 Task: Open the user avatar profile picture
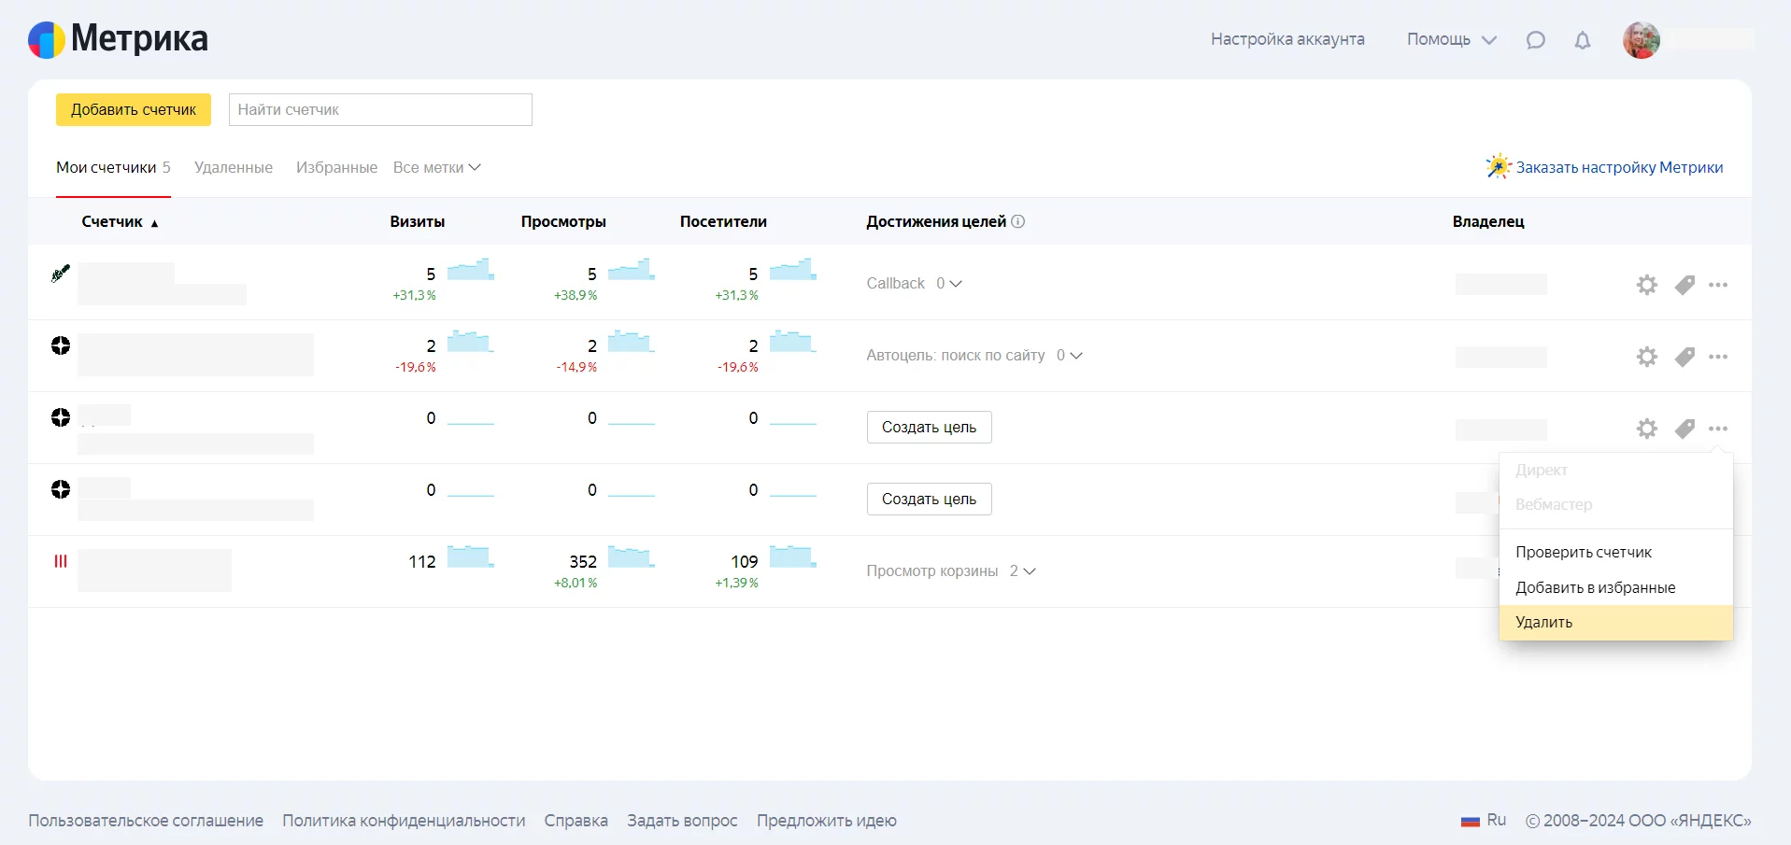coord(1641,40)
